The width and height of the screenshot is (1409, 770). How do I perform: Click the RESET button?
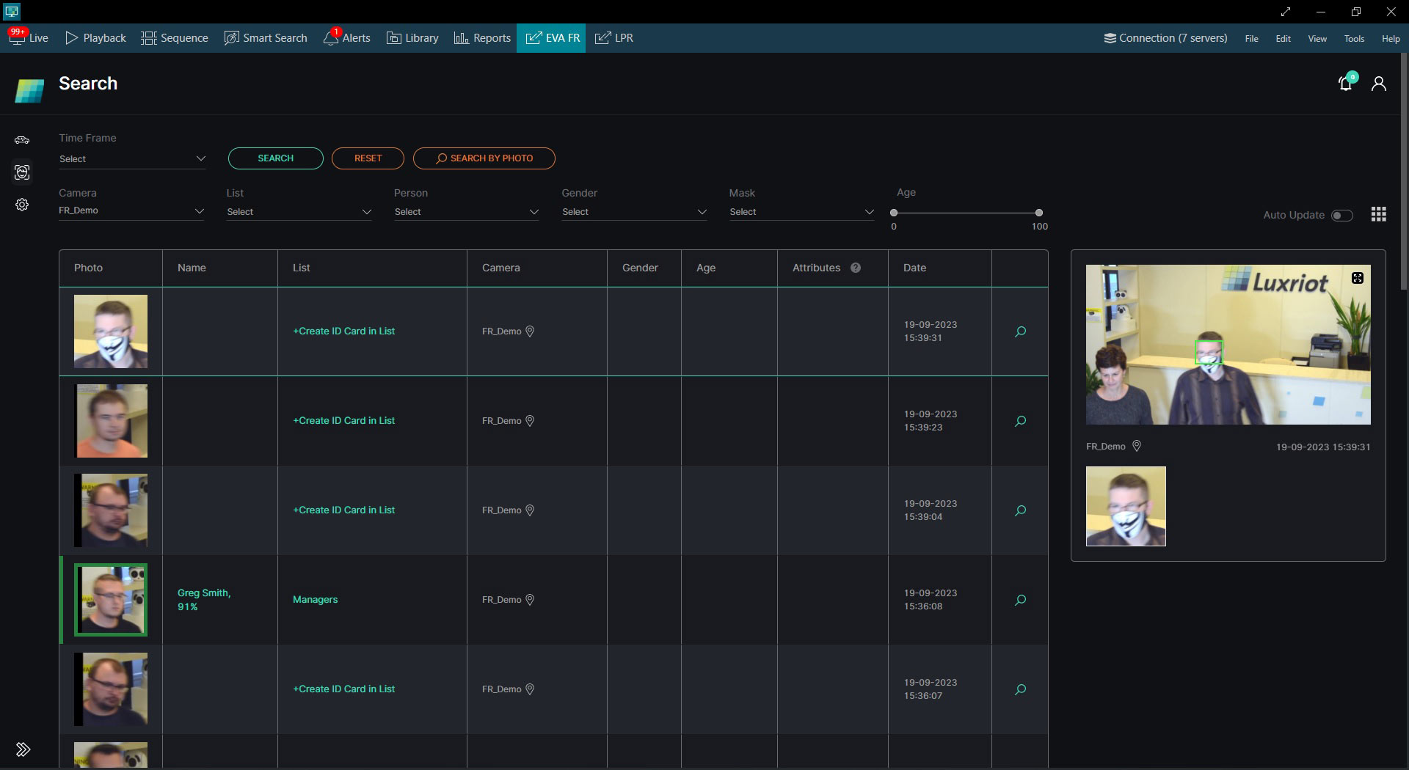pos(368,158)
